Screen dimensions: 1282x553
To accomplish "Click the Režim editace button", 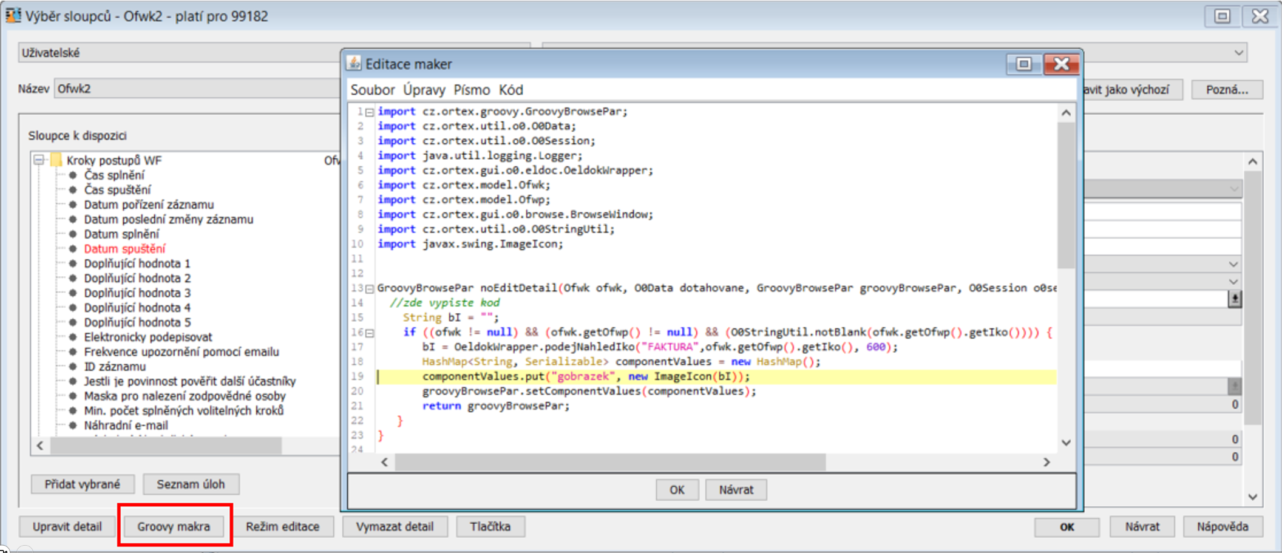I will coord(282,526).
